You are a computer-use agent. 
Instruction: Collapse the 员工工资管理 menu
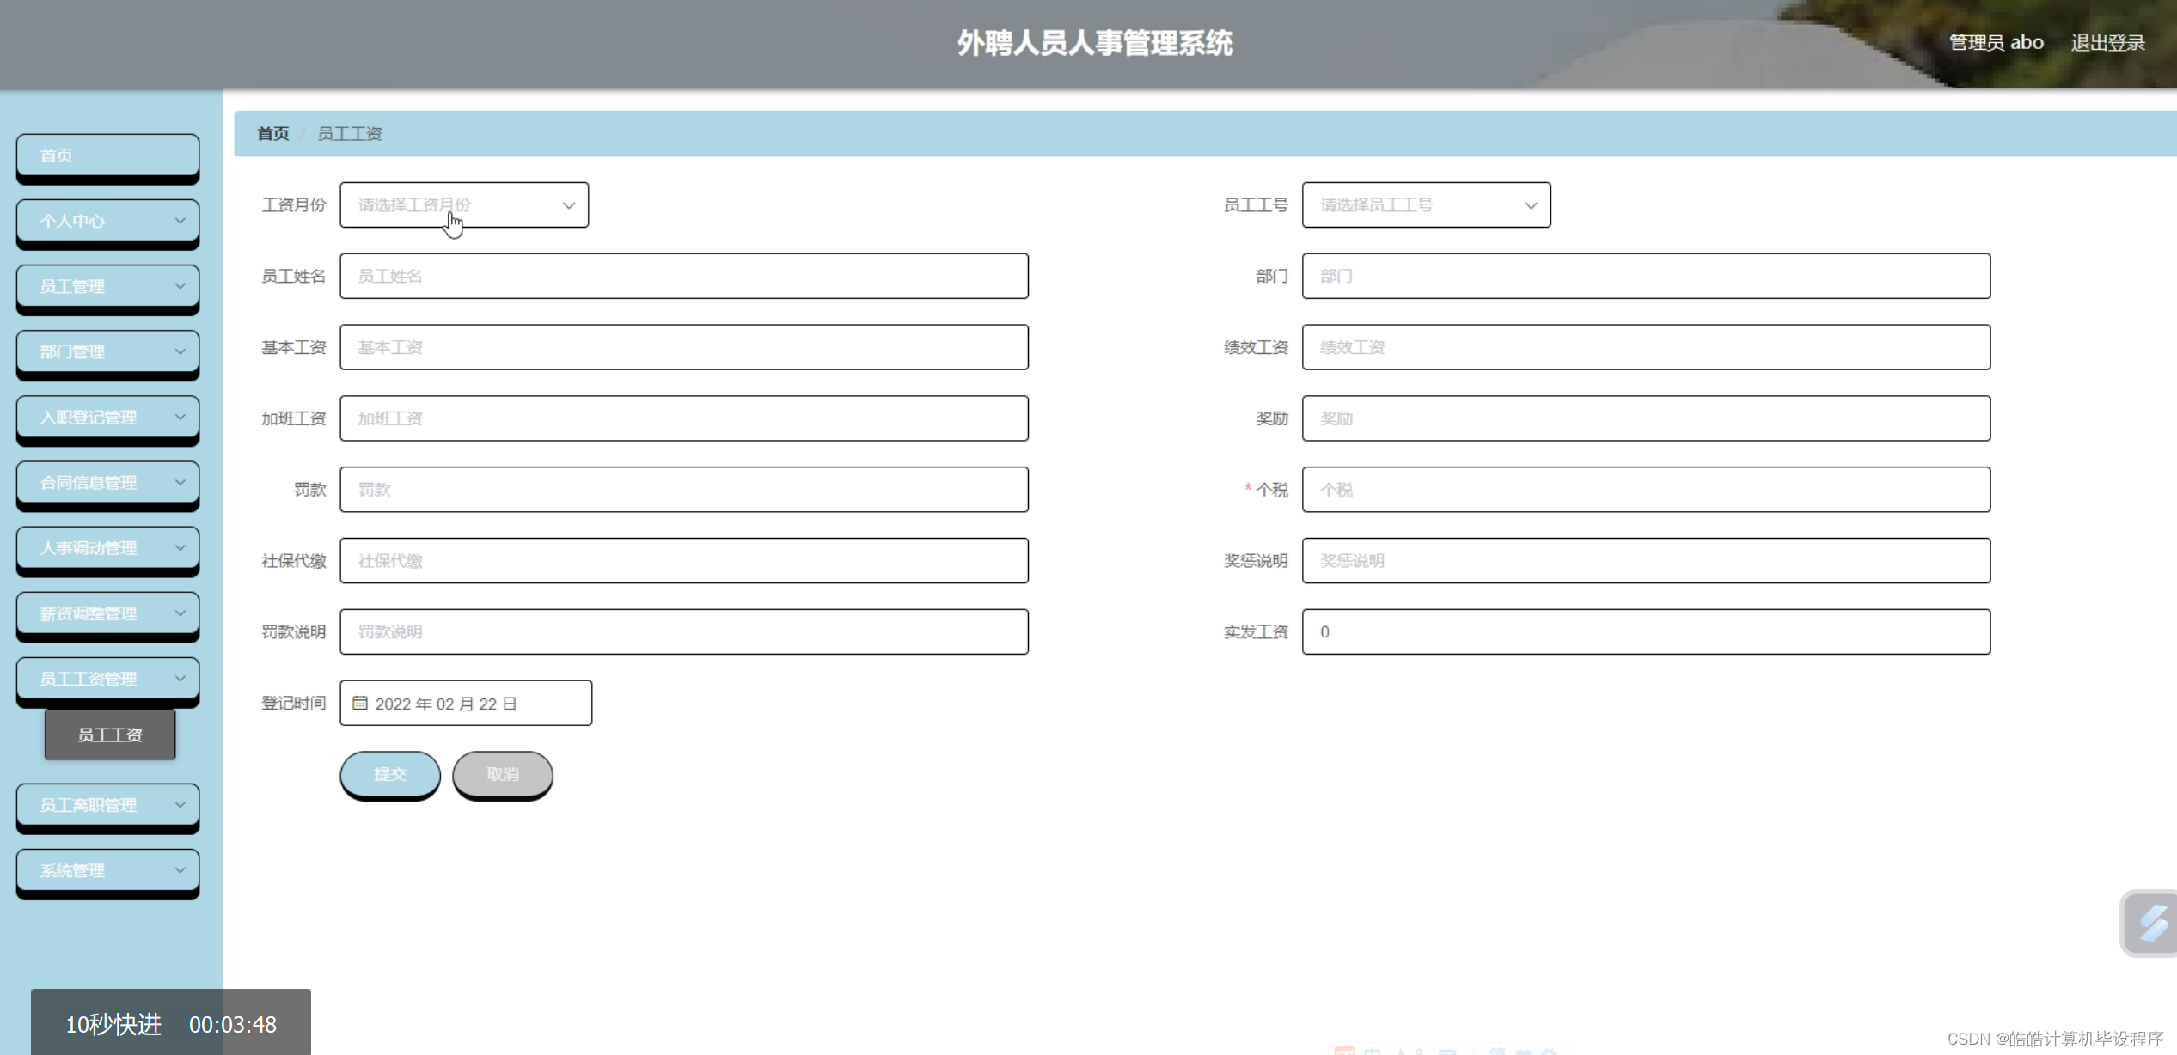coord(107,679)
